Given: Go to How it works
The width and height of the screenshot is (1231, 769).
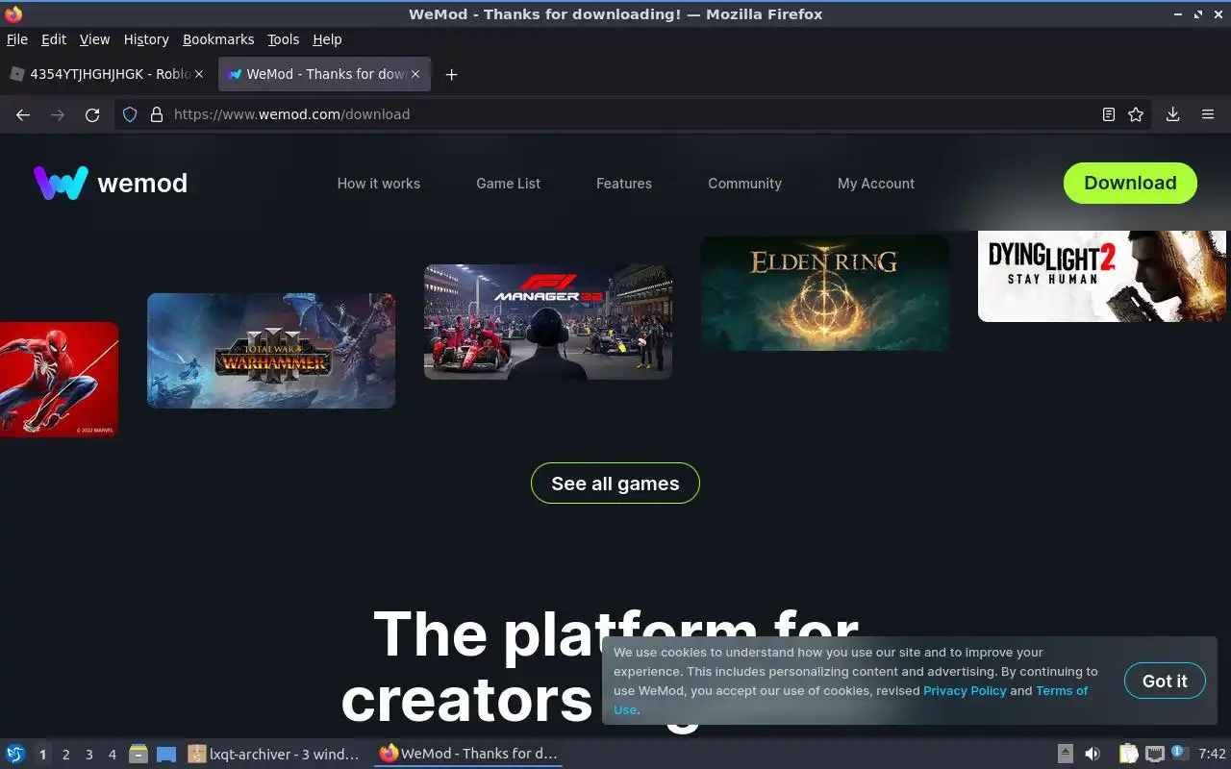Looking at the screenshot, I should (379, 184).
